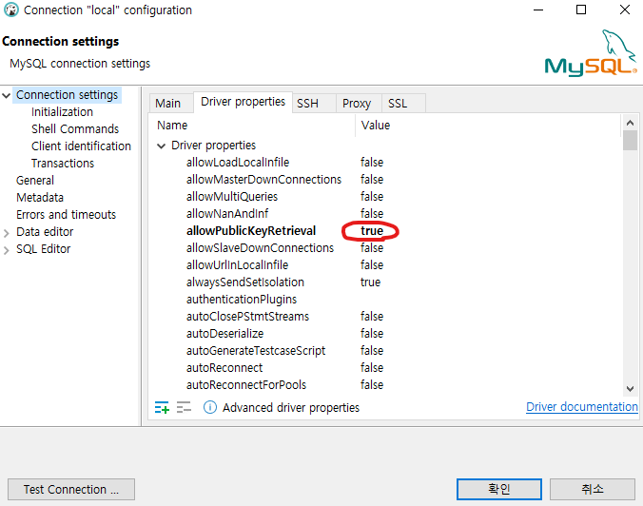
Task: Select Data editor in the tree
Action: [45, 232]
